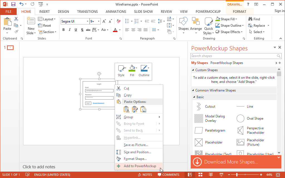Open the POWERMOCKUP ribbon tab
Screen dimensions: 285x178
[x=208, y=12]
